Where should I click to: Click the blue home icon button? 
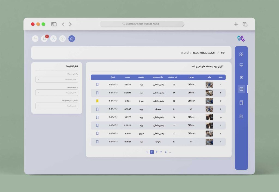click(x=72, y=39)
